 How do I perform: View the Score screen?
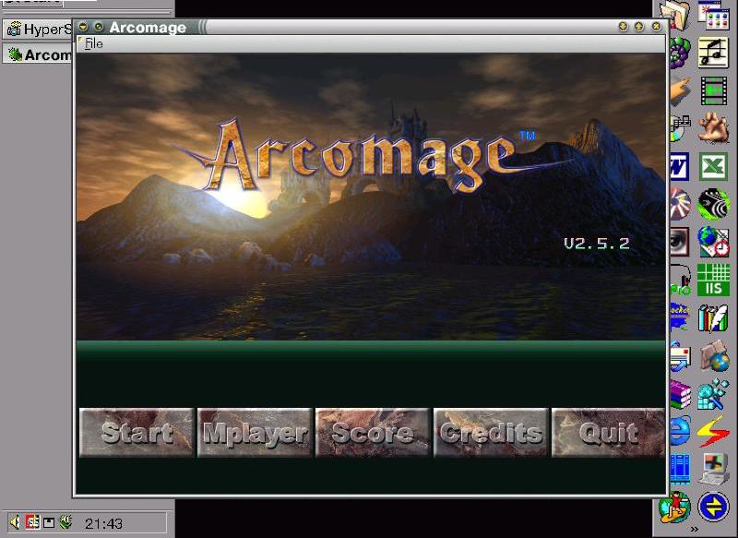click(x=373, y=433)
